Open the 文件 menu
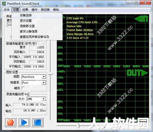Viewport: 153px width, 132px height. pos(7,10)
